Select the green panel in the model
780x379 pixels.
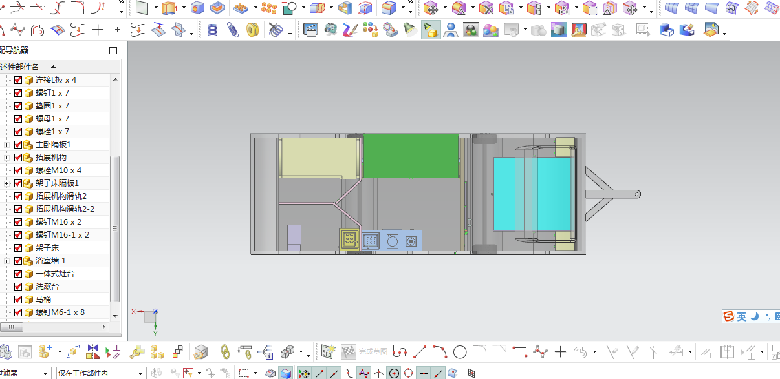pos(411,156)
